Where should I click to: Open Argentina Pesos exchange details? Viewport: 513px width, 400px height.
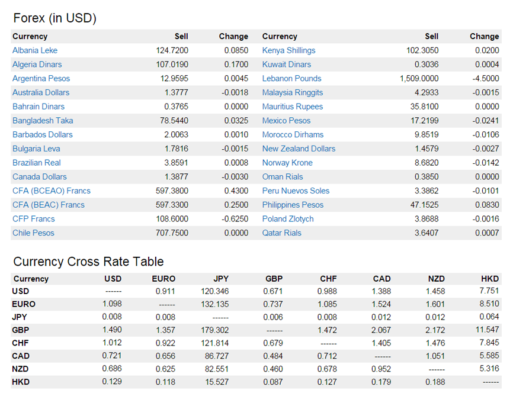(41, 79)
